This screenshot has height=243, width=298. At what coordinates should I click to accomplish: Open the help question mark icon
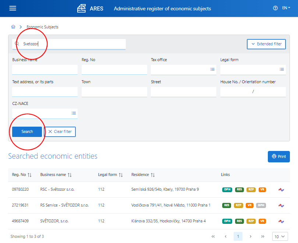click(275, 8)
